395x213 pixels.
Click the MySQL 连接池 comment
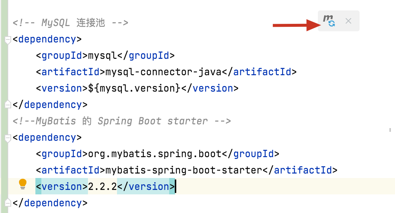(x=70, y=23)
